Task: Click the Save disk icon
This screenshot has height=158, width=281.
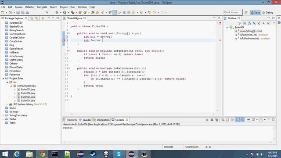Action: tap(18, 12)
